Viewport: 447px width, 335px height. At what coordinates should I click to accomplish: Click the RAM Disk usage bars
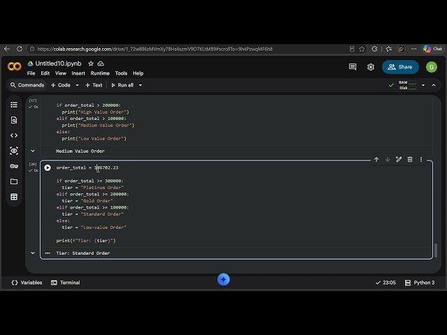click(x=408, y=85)
